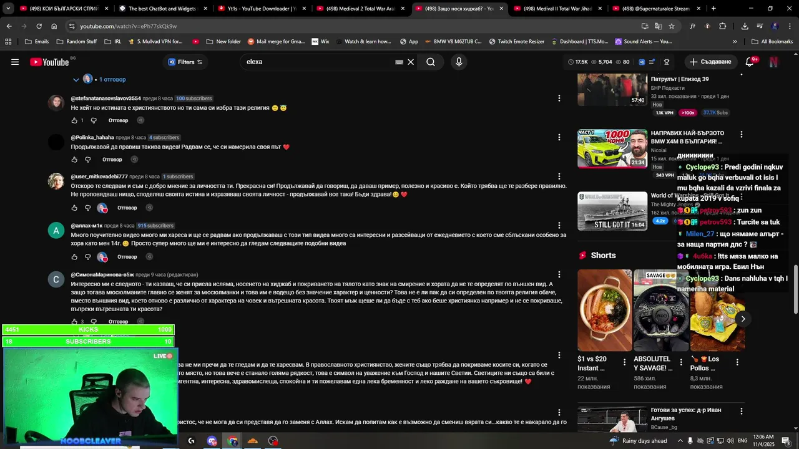Collapse the 1 отговор replies thread
The image size is (799, 449).
point(99,79)
